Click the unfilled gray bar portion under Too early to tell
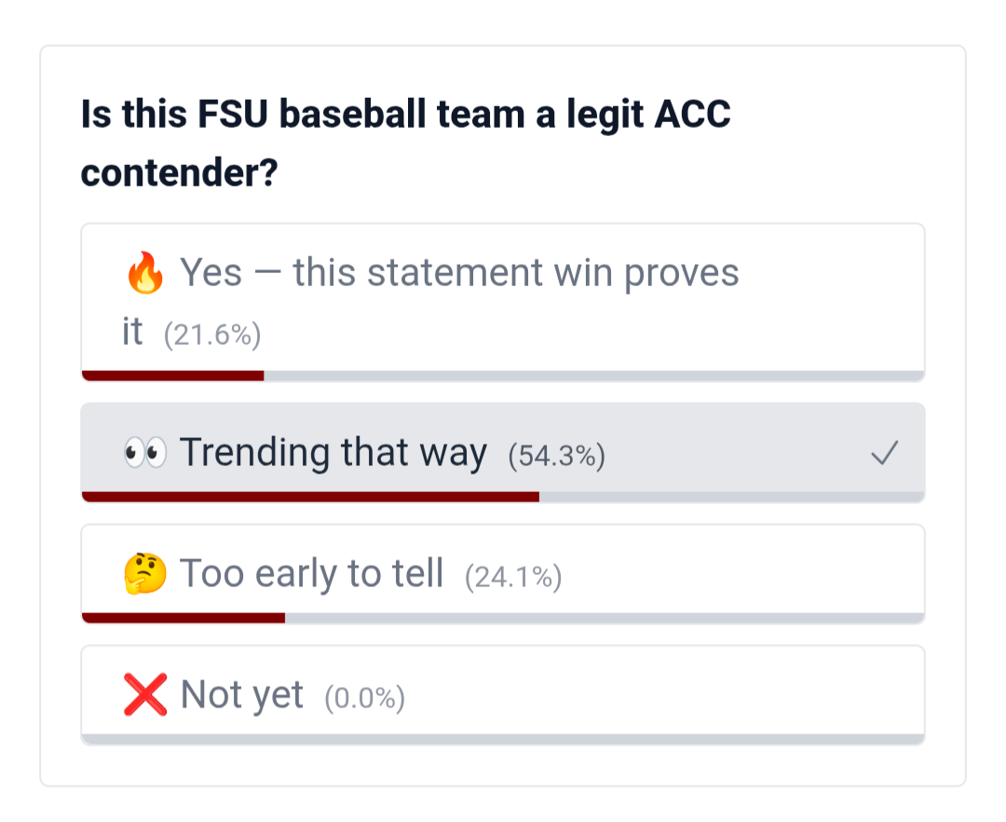Screen dimensions: 1006x822 [x=604, y=618]
